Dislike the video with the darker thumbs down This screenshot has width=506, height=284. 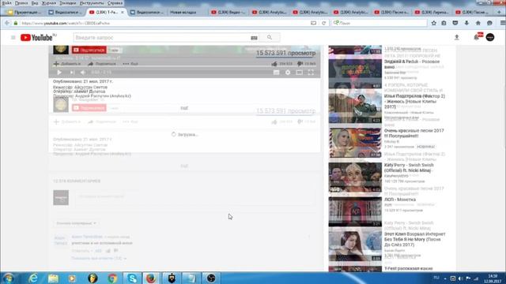300,64
